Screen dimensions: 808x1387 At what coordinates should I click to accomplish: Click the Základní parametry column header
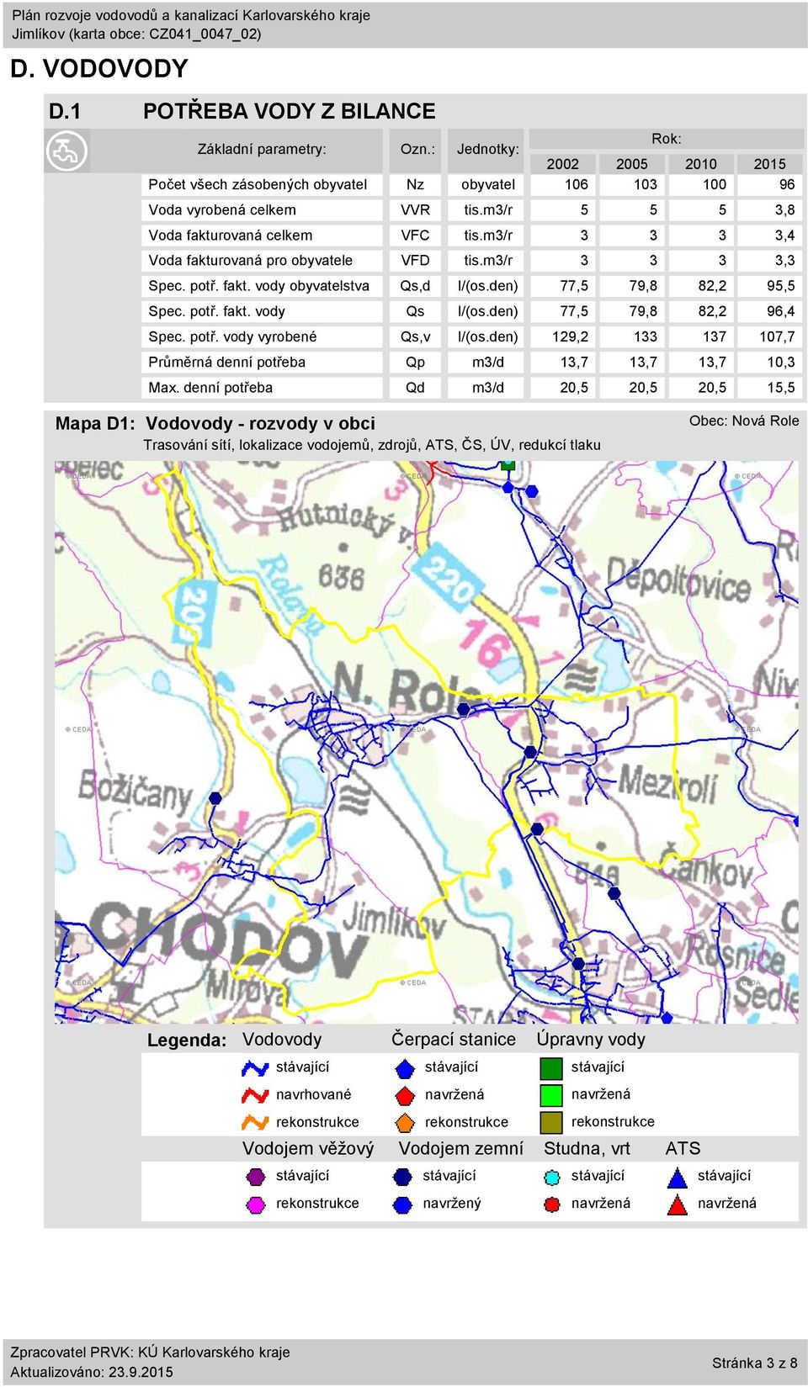262,149
